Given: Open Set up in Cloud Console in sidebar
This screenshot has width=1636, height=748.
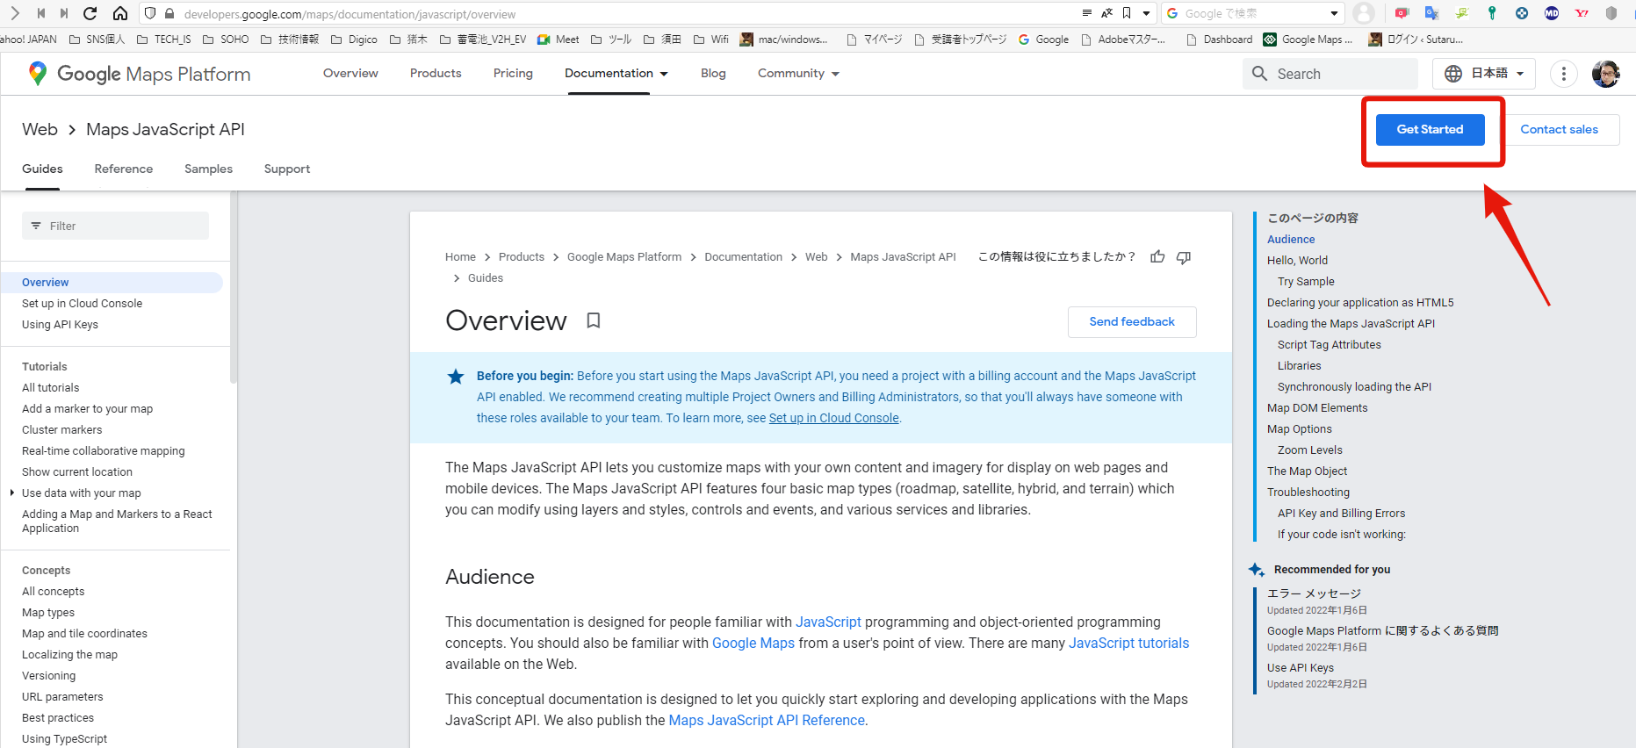Looking at the screenshot, I should point(82,304).
